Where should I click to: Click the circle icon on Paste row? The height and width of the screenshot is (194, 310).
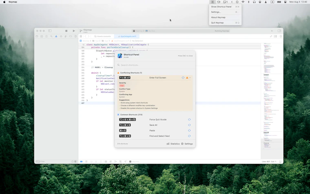pos(189,131)
